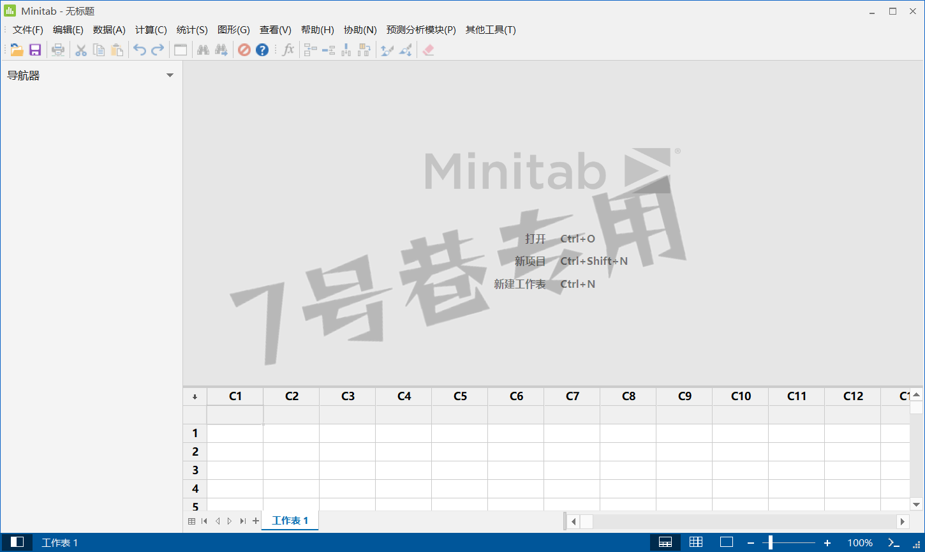Click the zoom in plus button
Screen dimensions: 925x552
tap(827, 542)
